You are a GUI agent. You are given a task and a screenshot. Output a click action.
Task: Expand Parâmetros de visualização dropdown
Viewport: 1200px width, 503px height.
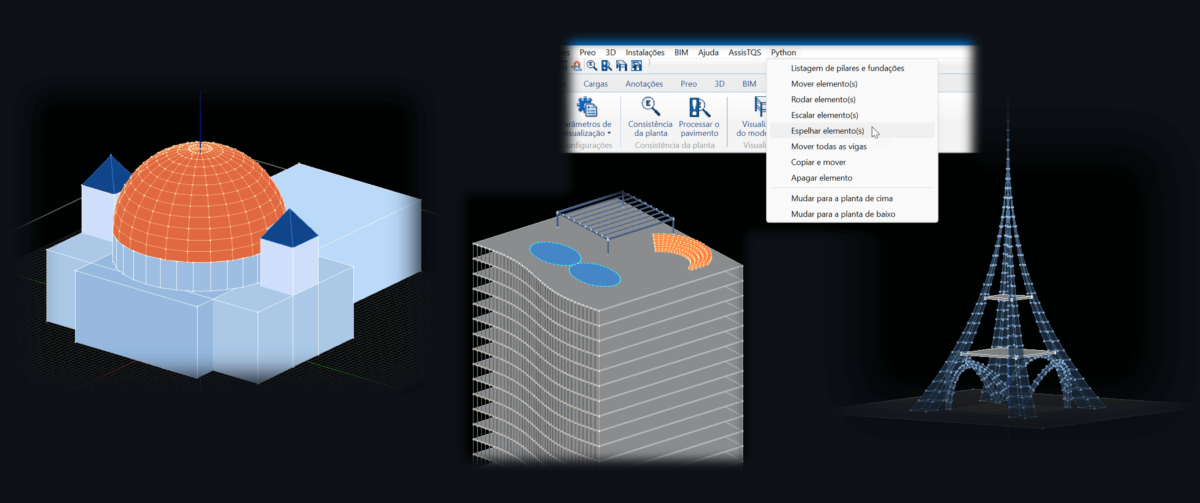coord(609,134)
